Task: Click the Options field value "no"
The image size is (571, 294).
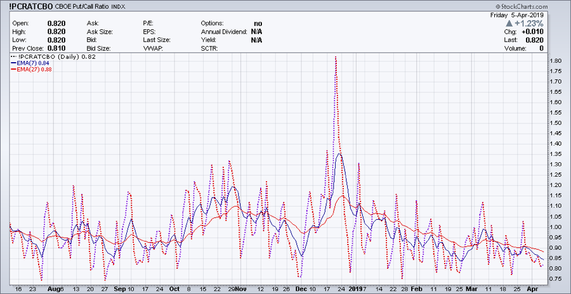Action: (258, 23)
